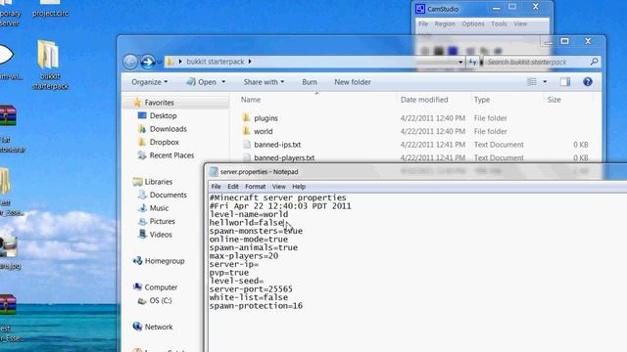
Task: Click the Forward arrow in Explorer
Action: [x=148, y=62]
